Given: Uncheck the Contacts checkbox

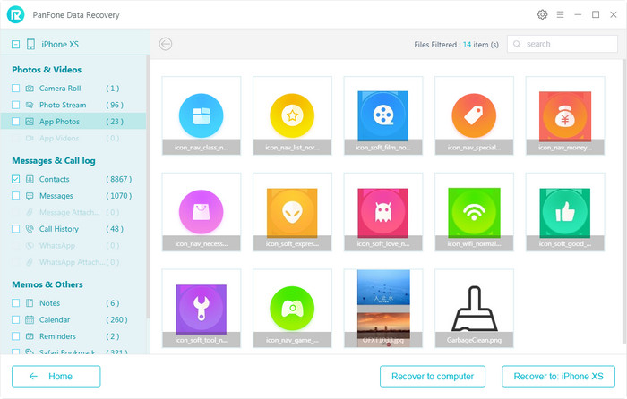Looking at the screenshot, I should coord(16,180).
